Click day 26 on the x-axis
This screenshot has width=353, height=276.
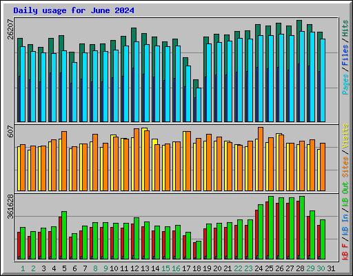point(279,268)
